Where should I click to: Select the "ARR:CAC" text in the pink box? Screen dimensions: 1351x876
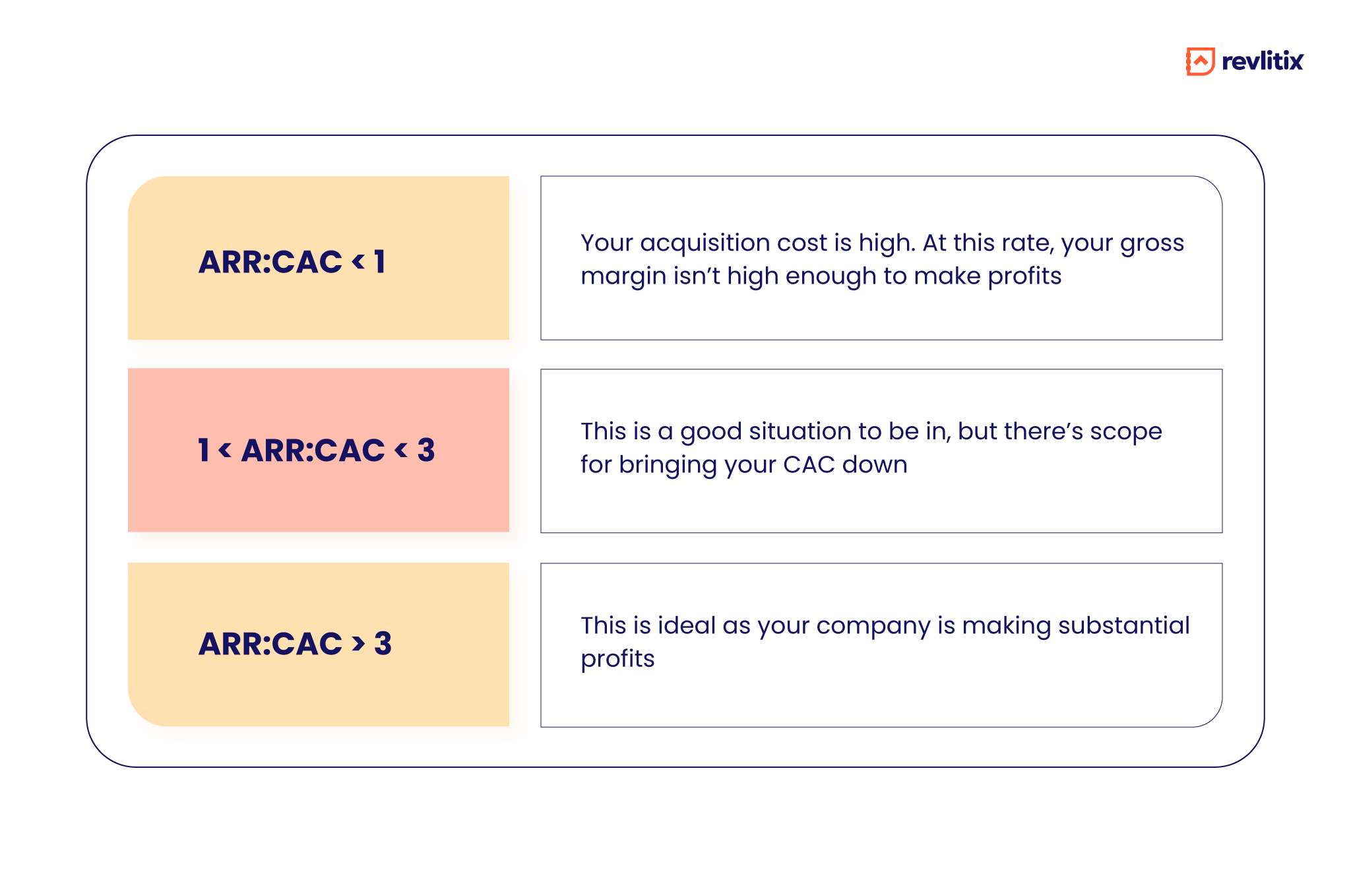[313, 451]
